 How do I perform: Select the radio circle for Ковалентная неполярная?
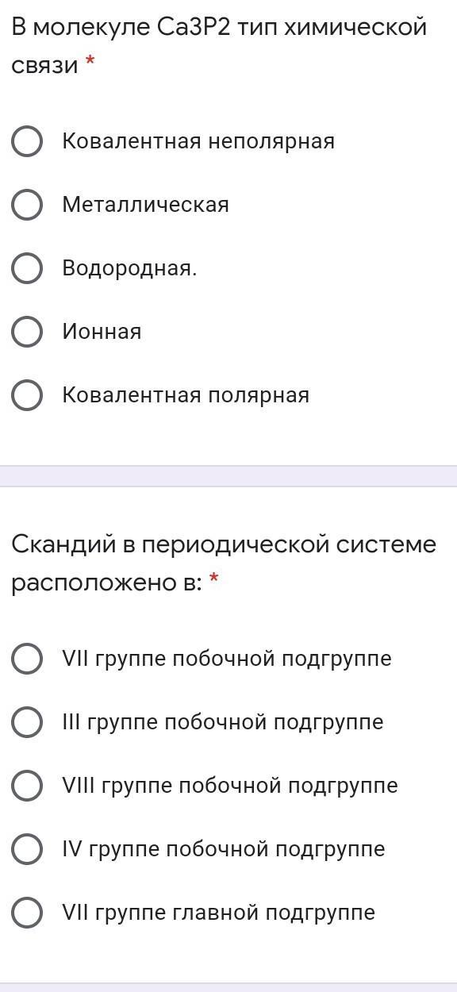click(x=27, y=141)
